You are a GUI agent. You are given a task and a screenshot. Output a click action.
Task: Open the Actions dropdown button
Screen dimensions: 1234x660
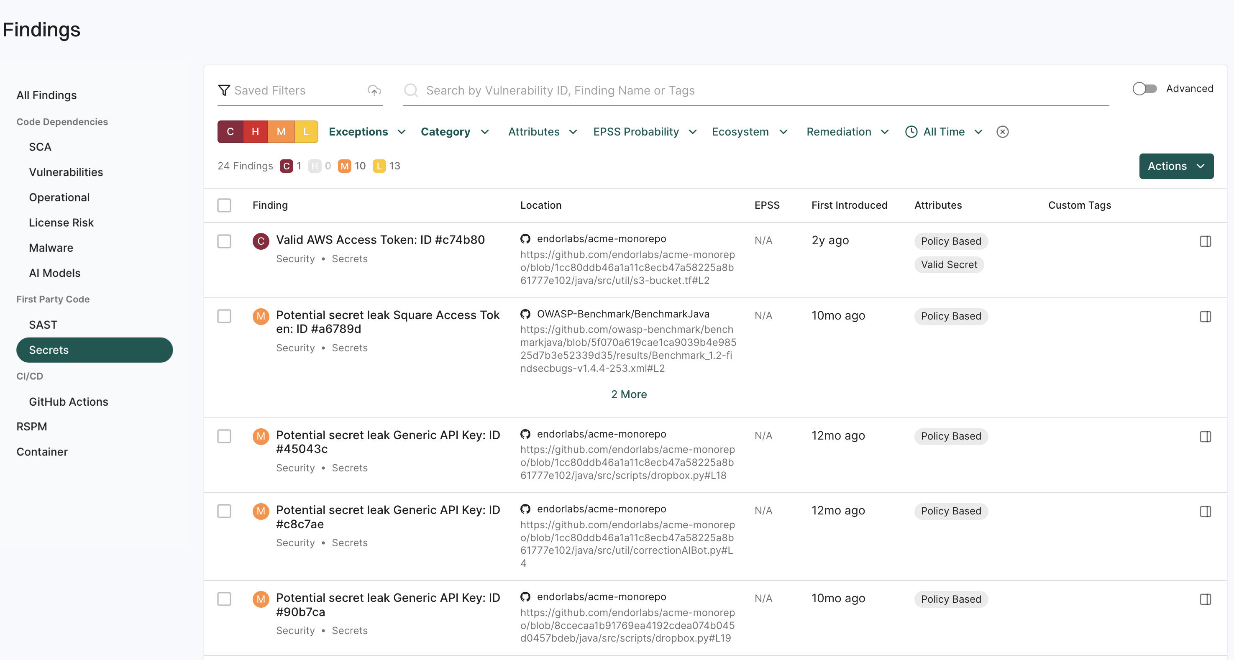pos(1175,166)
